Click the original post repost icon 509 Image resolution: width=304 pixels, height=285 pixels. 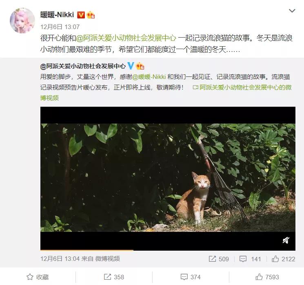point(219,259)
